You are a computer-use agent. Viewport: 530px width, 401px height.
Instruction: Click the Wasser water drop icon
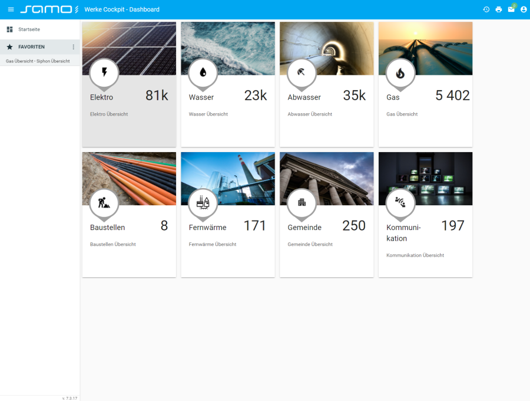pos(203,72)
